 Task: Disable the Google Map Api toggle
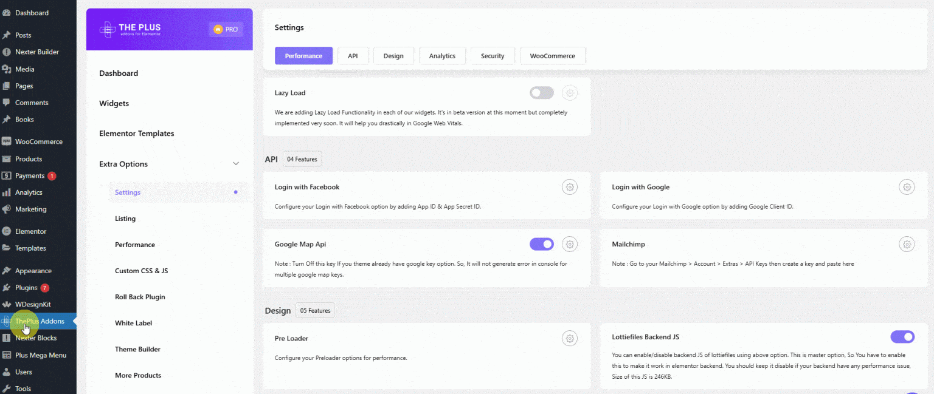pos(541,244)
